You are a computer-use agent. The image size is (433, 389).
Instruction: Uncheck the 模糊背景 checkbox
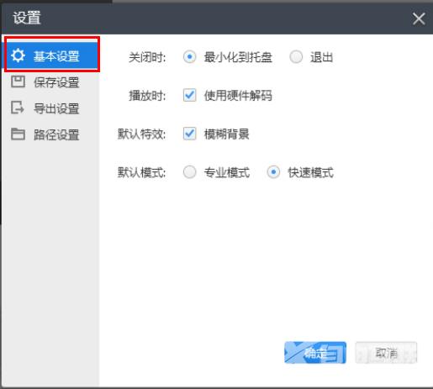[x=189, y=134]
